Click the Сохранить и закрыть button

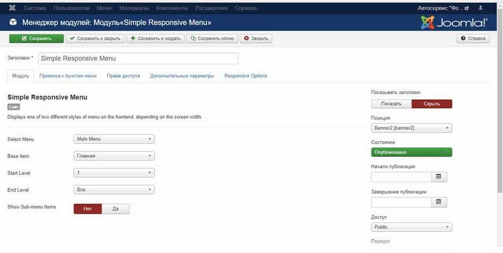tap(95, 39)
